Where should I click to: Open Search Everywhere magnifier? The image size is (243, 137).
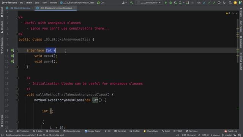(230, 3)
